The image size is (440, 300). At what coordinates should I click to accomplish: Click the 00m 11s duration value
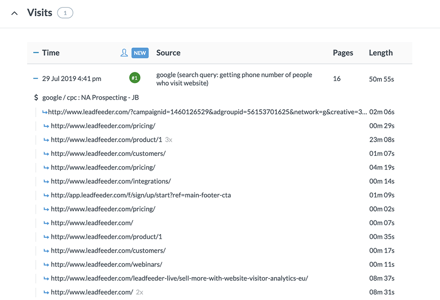(x=382, y=264)
